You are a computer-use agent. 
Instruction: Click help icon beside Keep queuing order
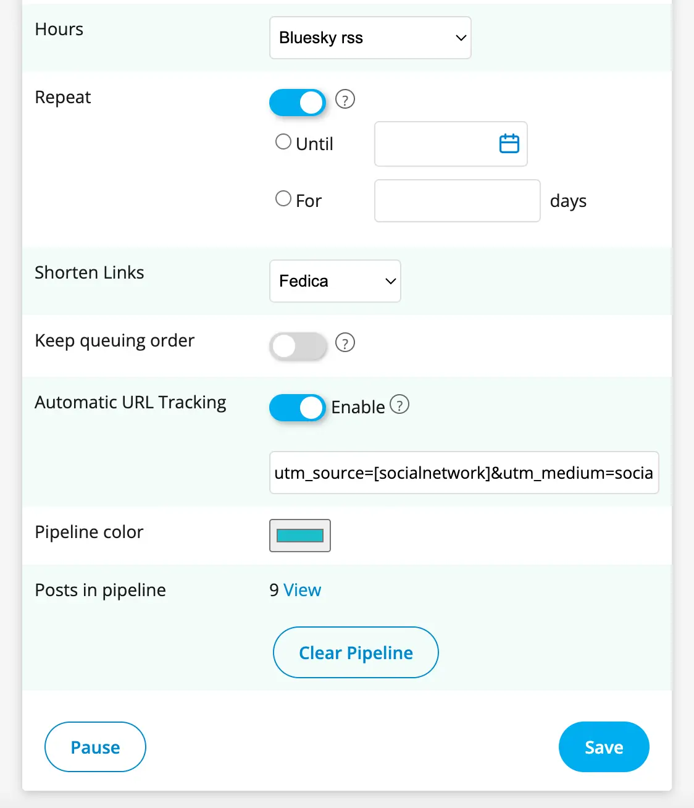pos(345,343)
